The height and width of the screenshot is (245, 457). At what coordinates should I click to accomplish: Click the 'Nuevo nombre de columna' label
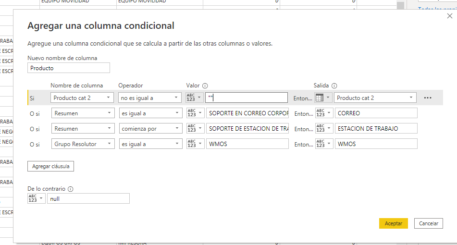[x=62, y=58]
